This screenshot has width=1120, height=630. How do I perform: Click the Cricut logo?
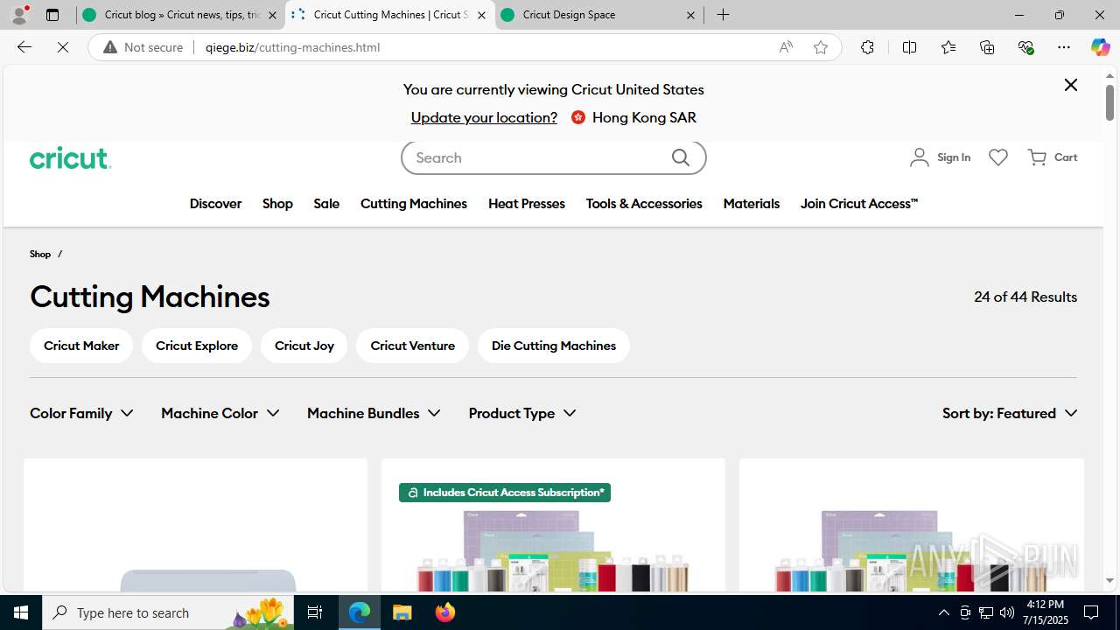[70, 157]
